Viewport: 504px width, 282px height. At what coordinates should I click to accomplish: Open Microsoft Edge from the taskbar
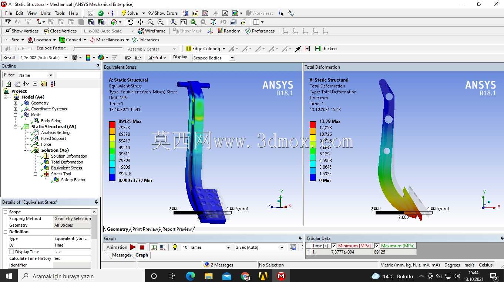tap(190, 276)
